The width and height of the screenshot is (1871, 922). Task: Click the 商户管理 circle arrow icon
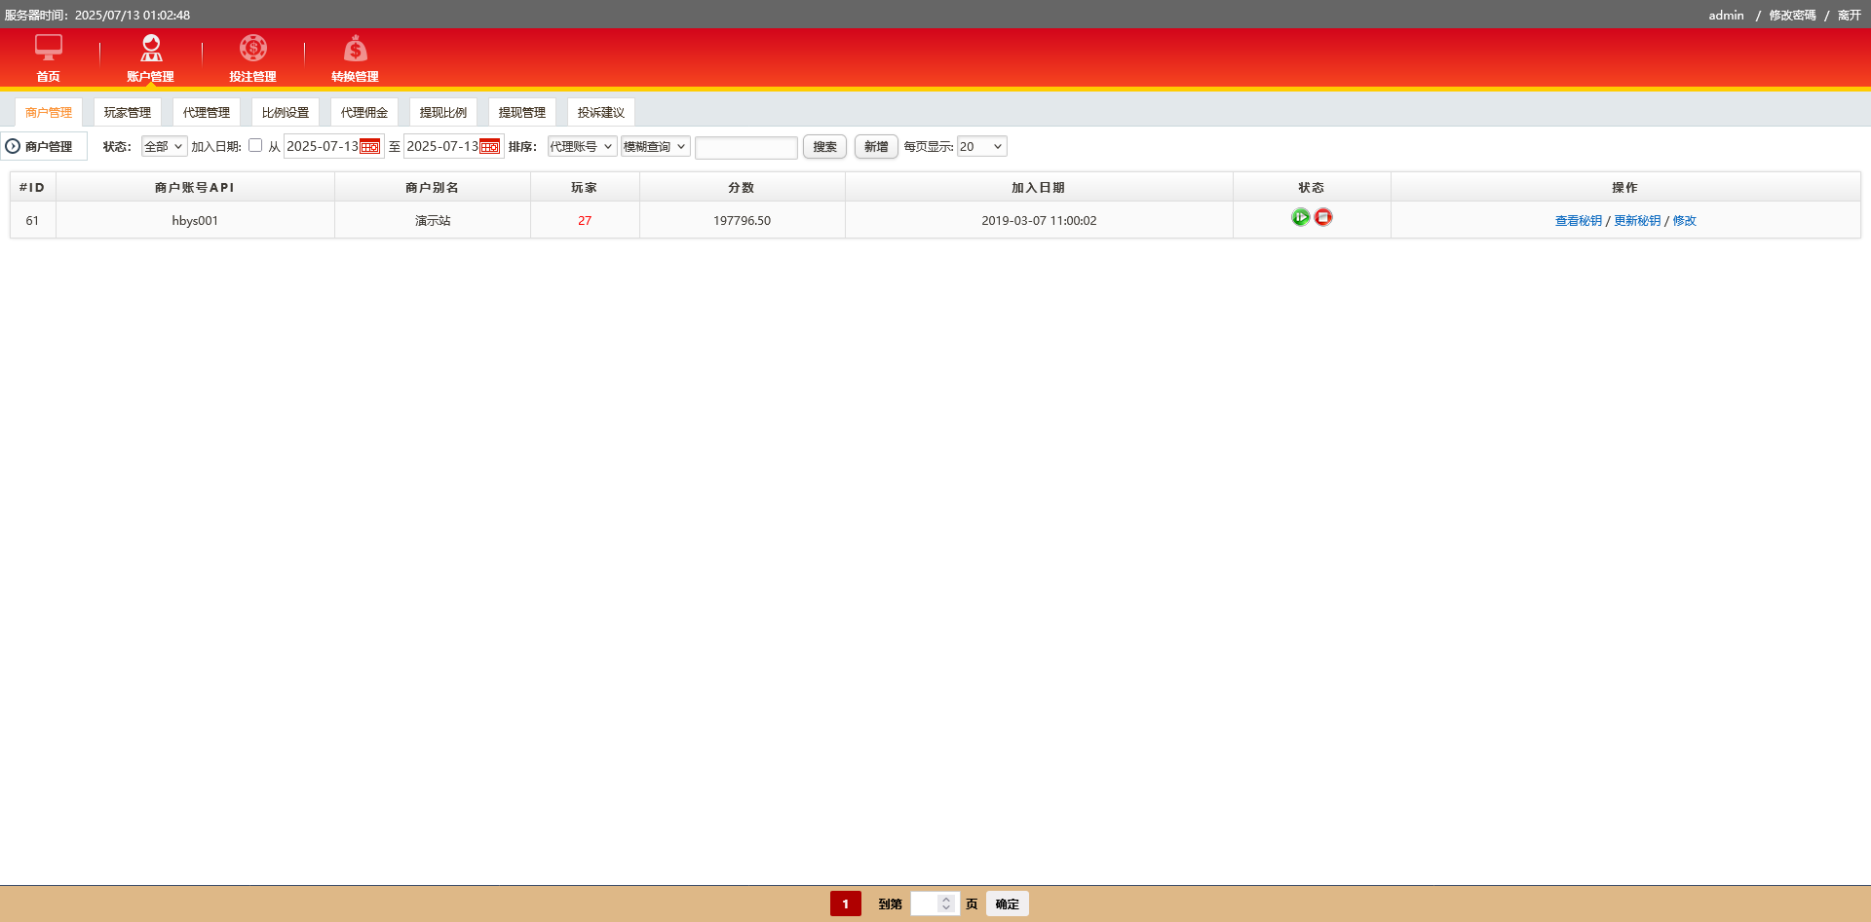(13, 146)
